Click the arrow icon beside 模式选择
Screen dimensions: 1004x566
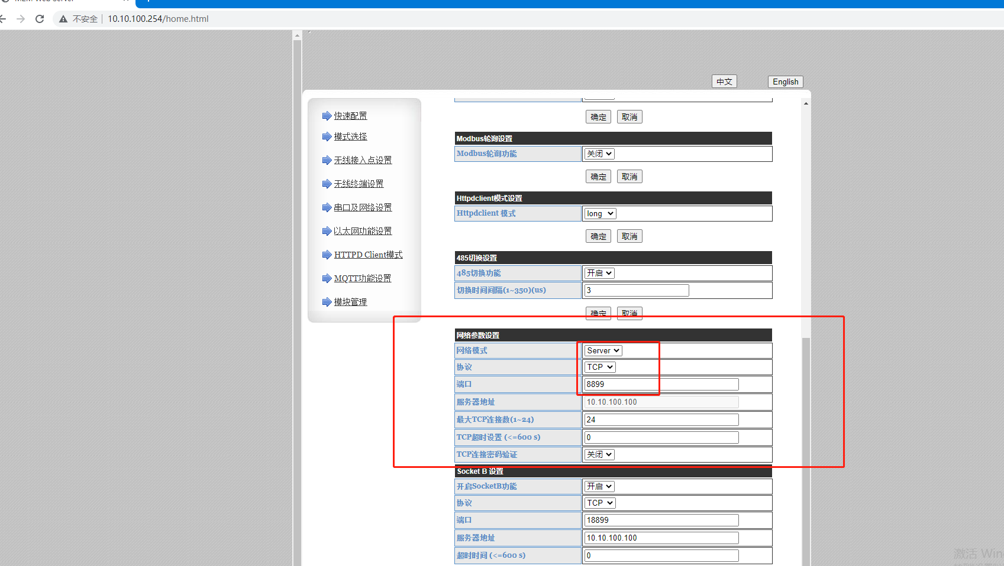(x=327, y=136)
